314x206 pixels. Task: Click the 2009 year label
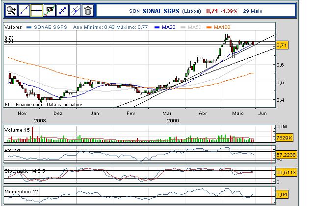tap(173, 121)
